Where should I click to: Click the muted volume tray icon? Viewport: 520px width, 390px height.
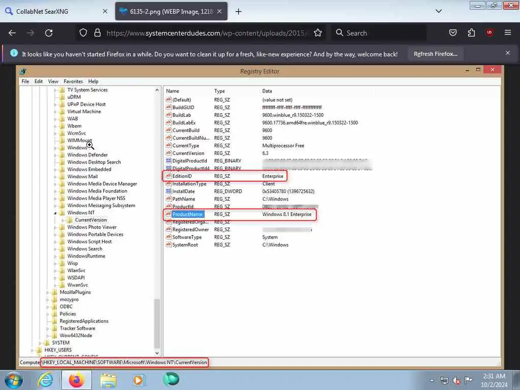pos(457,381)
